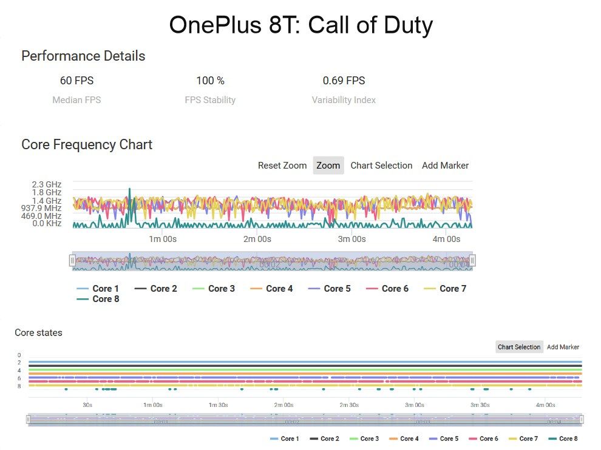Toggle Core 6 in frequency chart legend
The height and width of the screenshot is (450, 601).
point(387,289)
